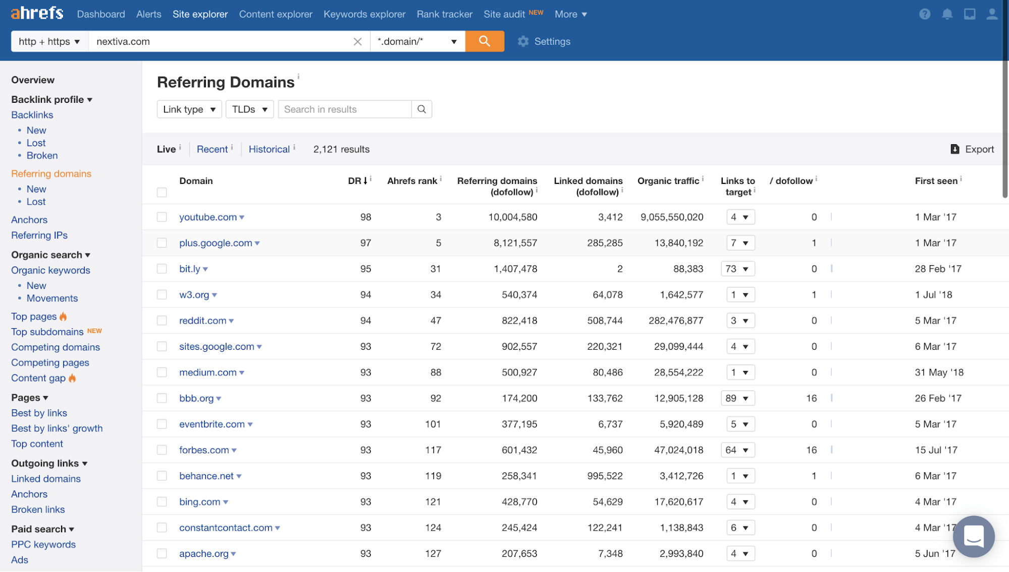Open the notifications bell icon
This screenshot has height=572, width=1009.
click(x=947, y=14)
